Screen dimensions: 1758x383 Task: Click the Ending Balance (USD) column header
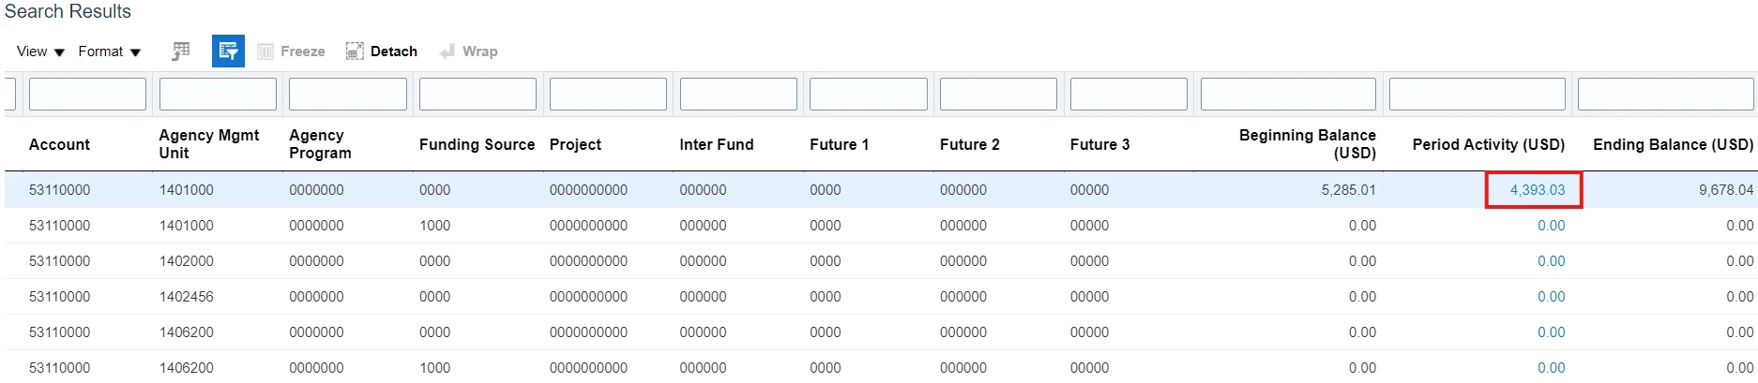(1672, 144)
